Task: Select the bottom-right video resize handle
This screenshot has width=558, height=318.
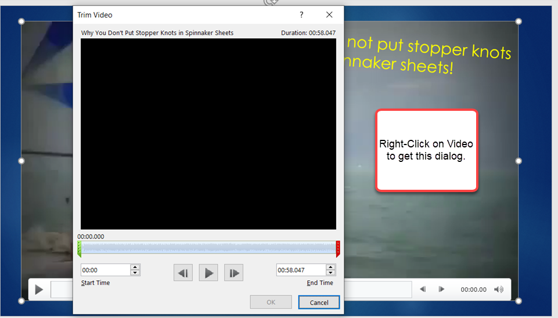Action: point(519,301)
